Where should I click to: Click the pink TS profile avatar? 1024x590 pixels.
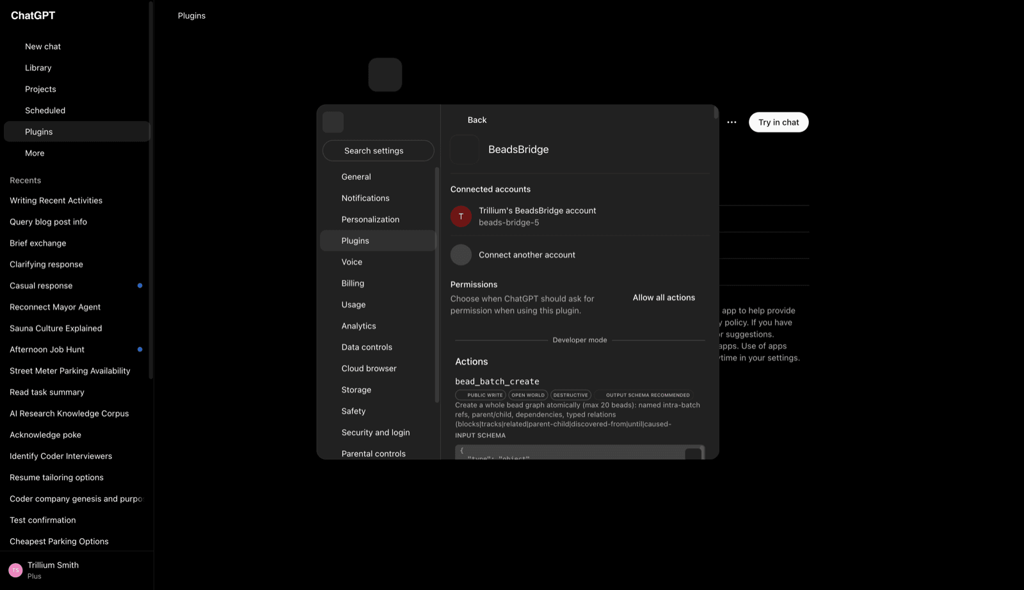tap(15, 570)
